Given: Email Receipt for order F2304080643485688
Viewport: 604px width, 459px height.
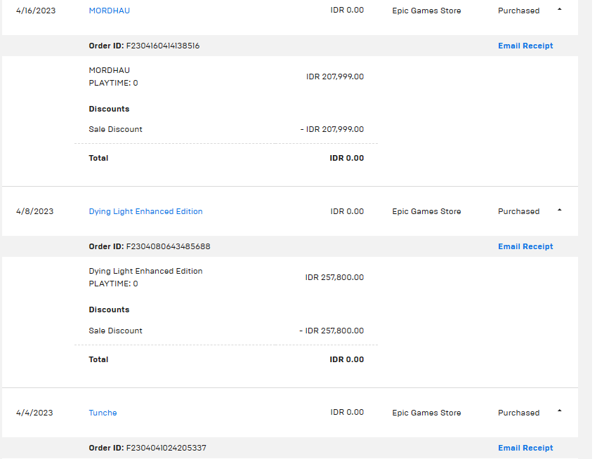Looking at the screenshot, I should pos(525,246).
